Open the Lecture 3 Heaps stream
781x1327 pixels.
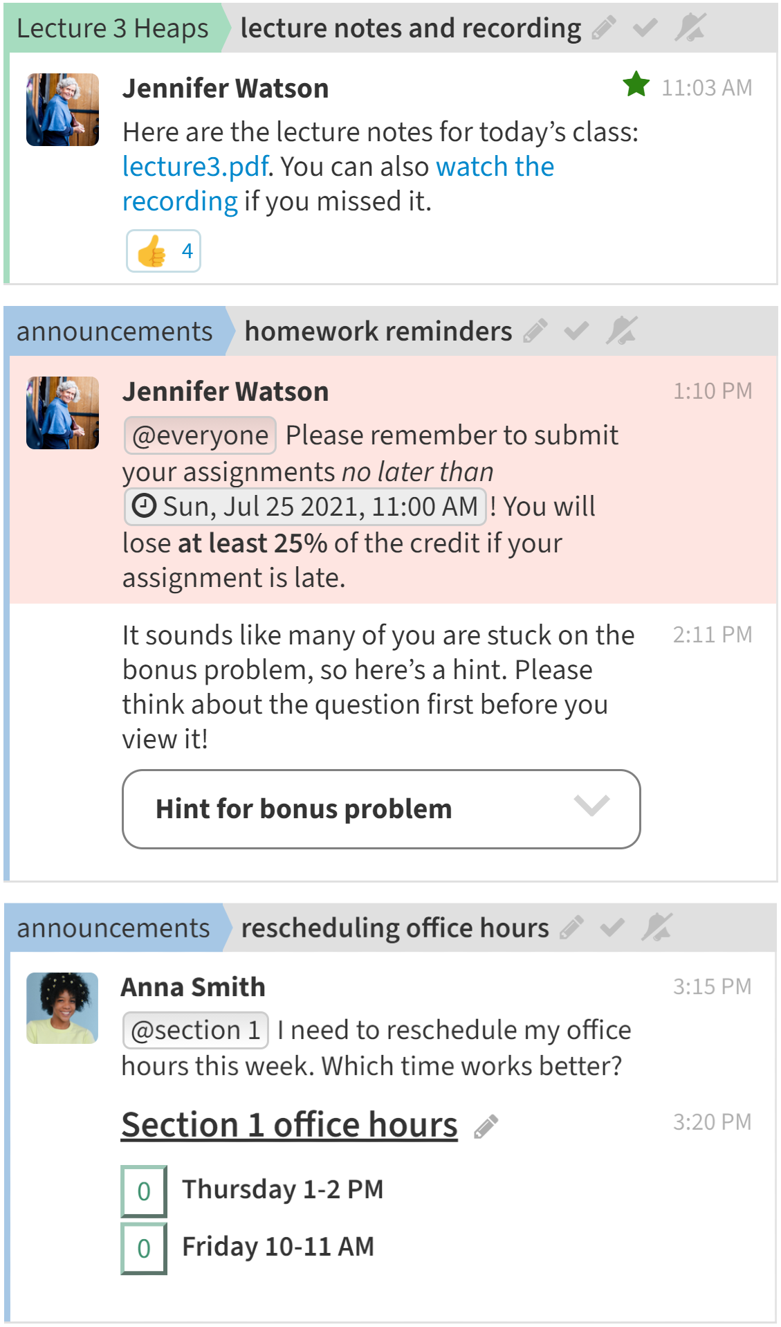coord(112,28)
